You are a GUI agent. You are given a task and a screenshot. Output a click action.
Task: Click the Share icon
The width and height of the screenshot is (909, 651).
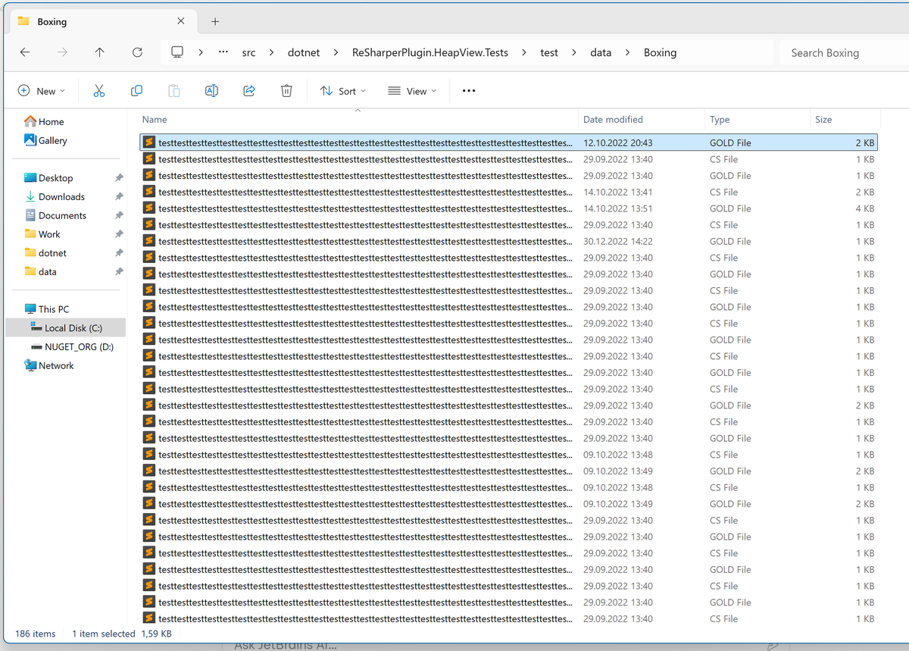pos(248,90)
